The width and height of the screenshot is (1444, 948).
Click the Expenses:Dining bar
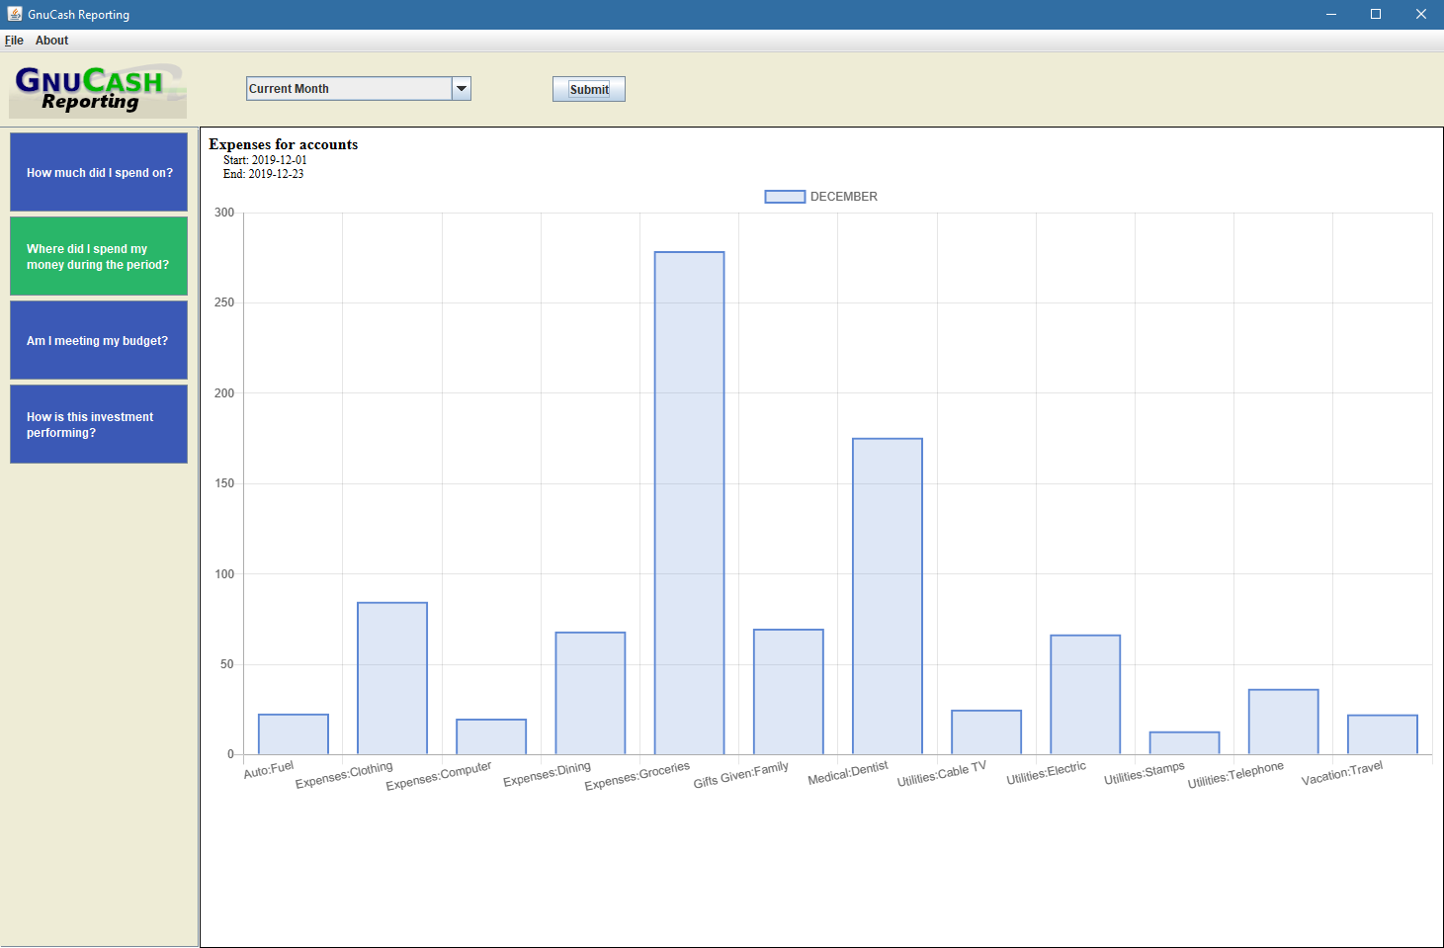tap(590, 693)
